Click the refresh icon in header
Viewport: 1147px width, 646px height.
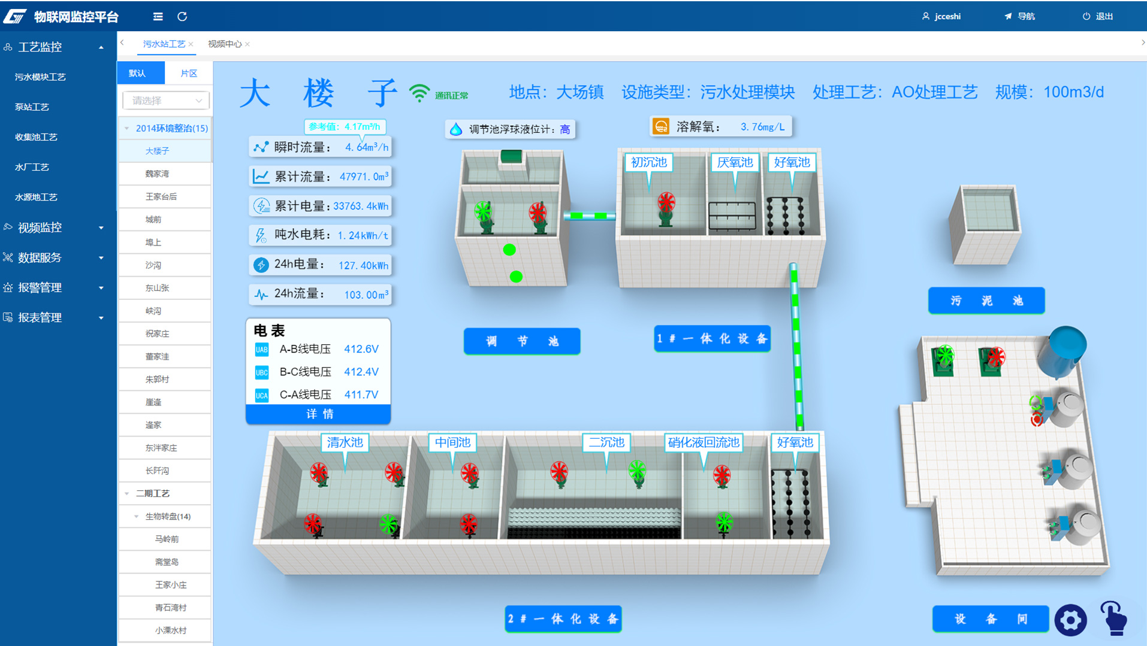(x=182, y=17)
